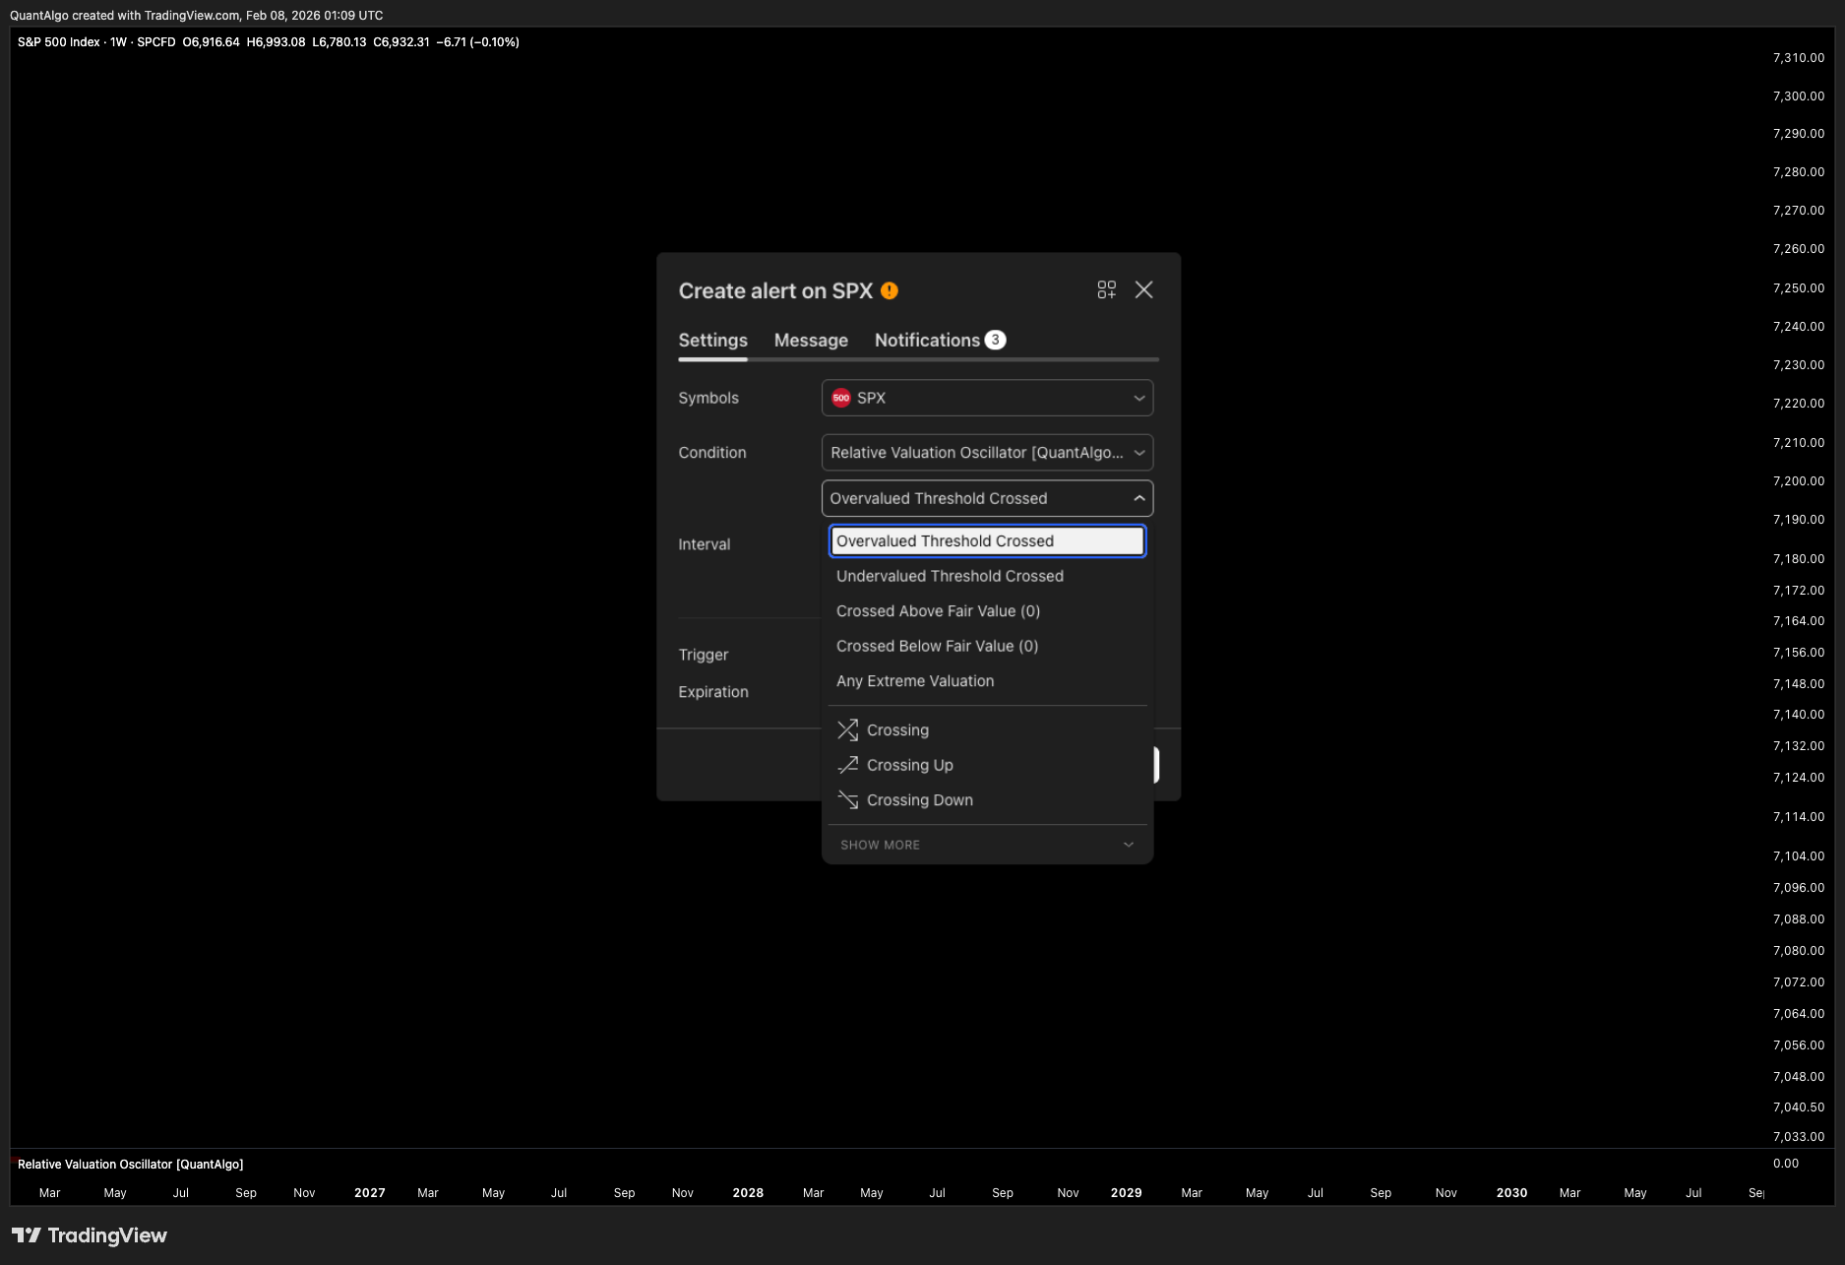Click the Notifications count badge 3
This screenshot has width=1845, height=1265.
coord(996,340)
